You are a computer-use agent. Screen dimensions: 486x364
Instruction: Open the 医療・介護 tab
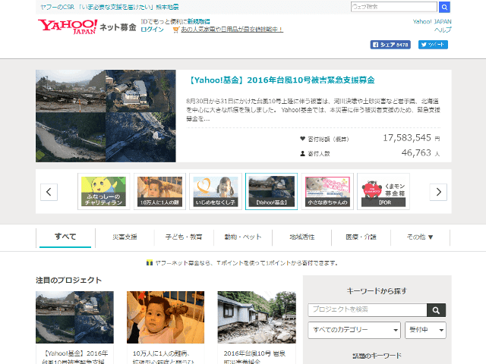pos(361,237)
